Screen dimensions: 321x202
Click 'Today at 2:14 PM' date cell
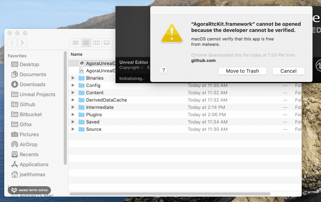206,107
